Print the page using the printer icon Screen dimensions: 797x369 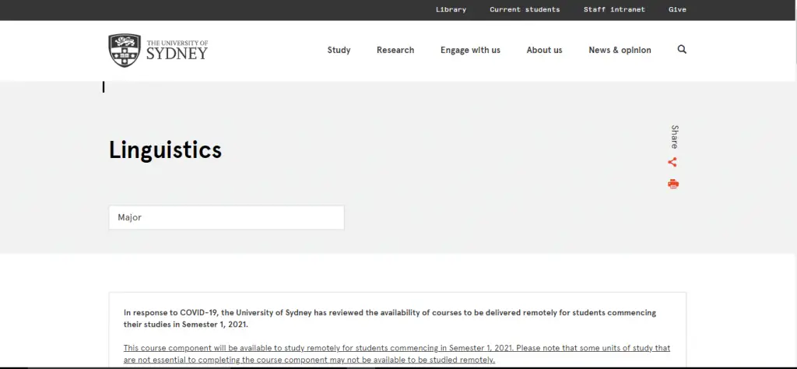(x=673, y=184)
